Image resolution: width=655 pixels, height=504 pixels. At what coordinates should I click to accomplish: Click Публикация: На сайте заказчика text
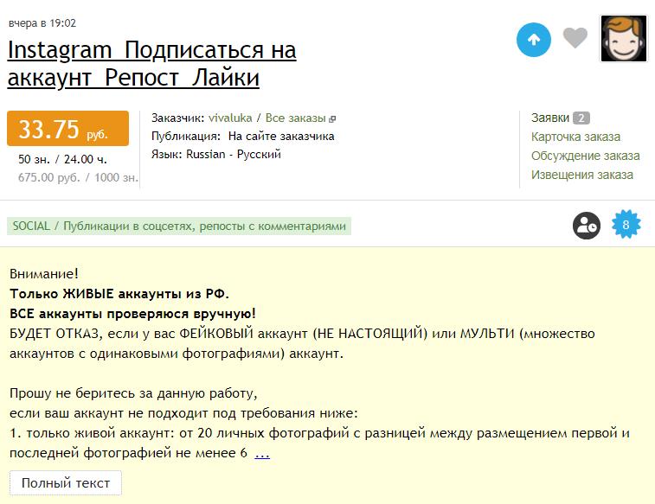[x=242, y=137]
